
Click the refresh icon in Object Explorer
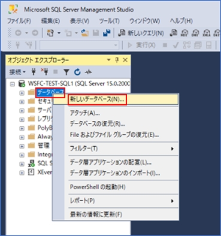point(77,72)
